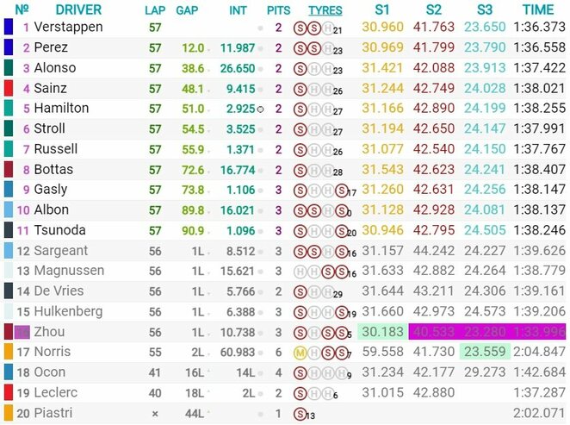Image resolution: width=570 pixels, height=425 pixels.
Task: Click Zhou's purple fastest lap time 1:33.996
Action: tap(538, 332)
